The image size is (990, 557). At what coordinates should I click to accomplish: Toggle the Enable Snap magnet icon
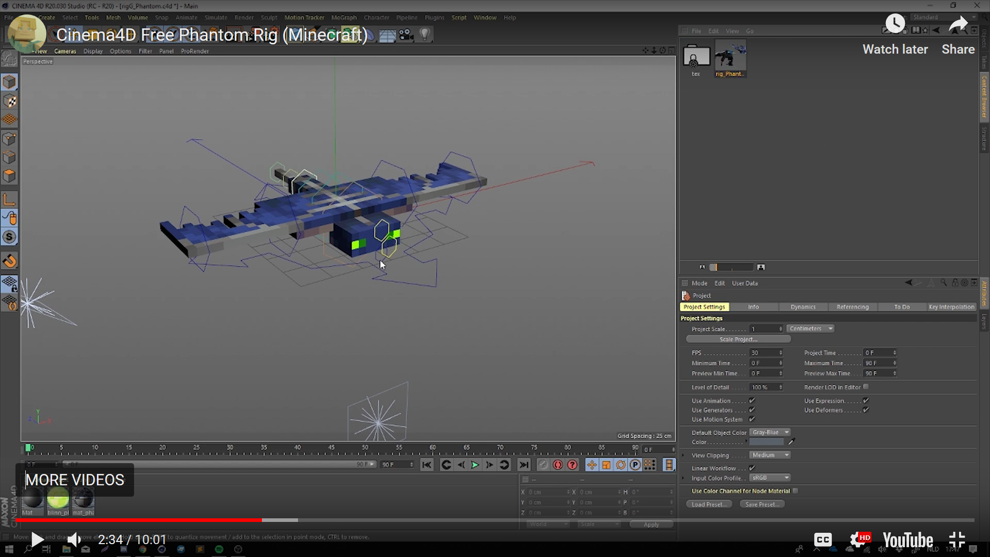[x=9, y=261]
